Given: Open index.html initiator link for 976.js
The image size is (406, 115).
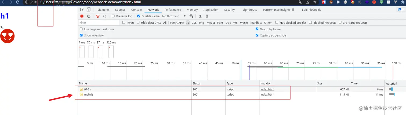Looking at the screenshot, I should click(267, 89).
